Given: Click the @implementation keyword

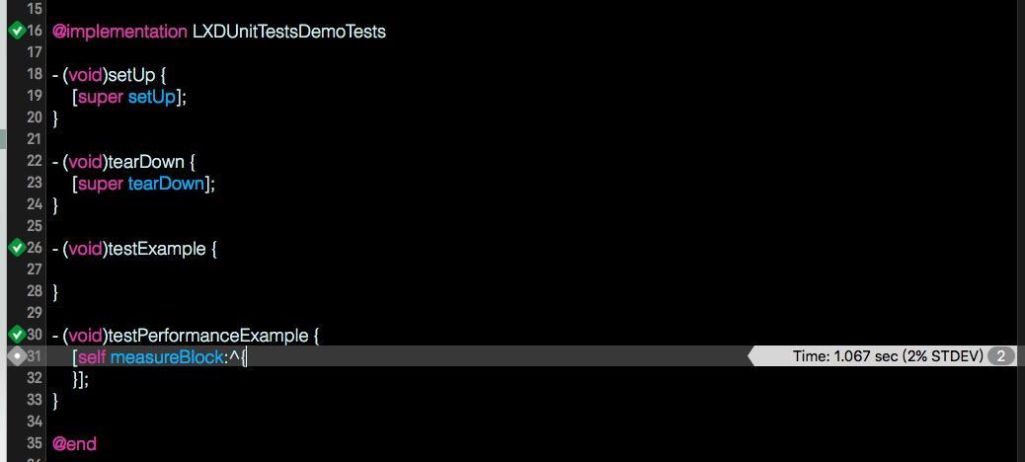Looking at the screenshot, I should coord(119,32).
